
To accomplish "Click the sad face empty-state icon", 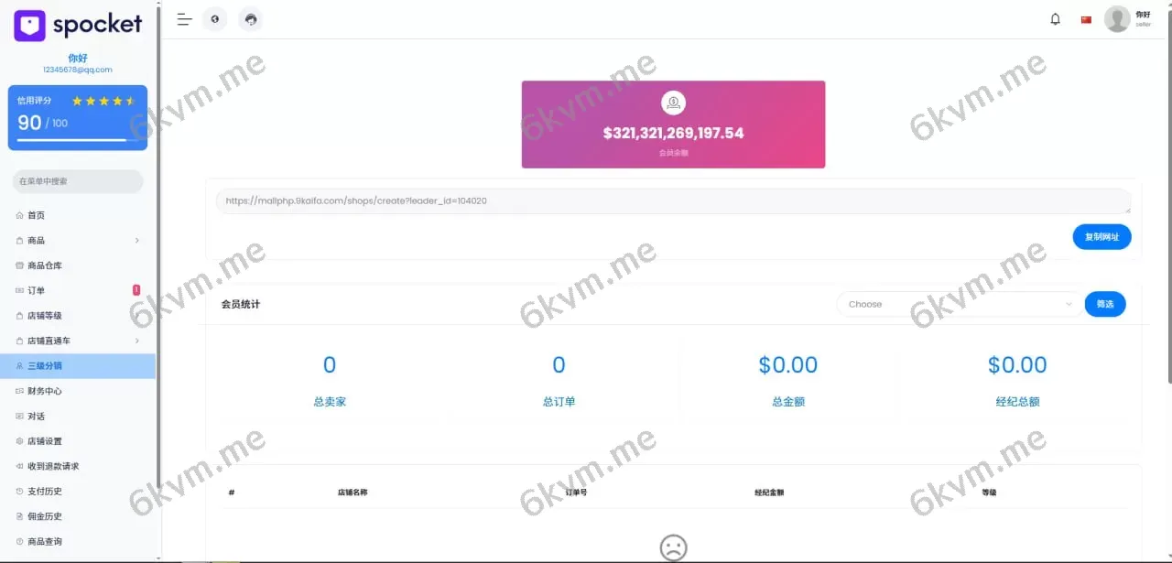I will [x=673, y=547].
